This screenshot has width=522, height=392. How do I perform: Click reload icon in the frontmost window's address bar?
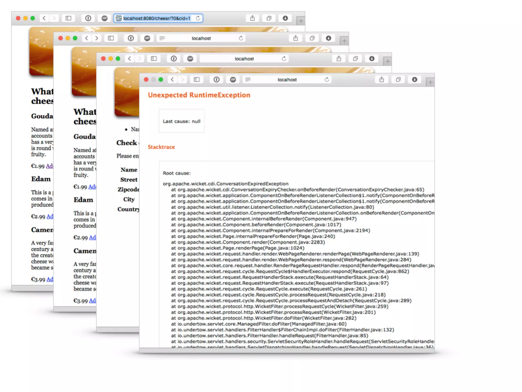point(327,80)
